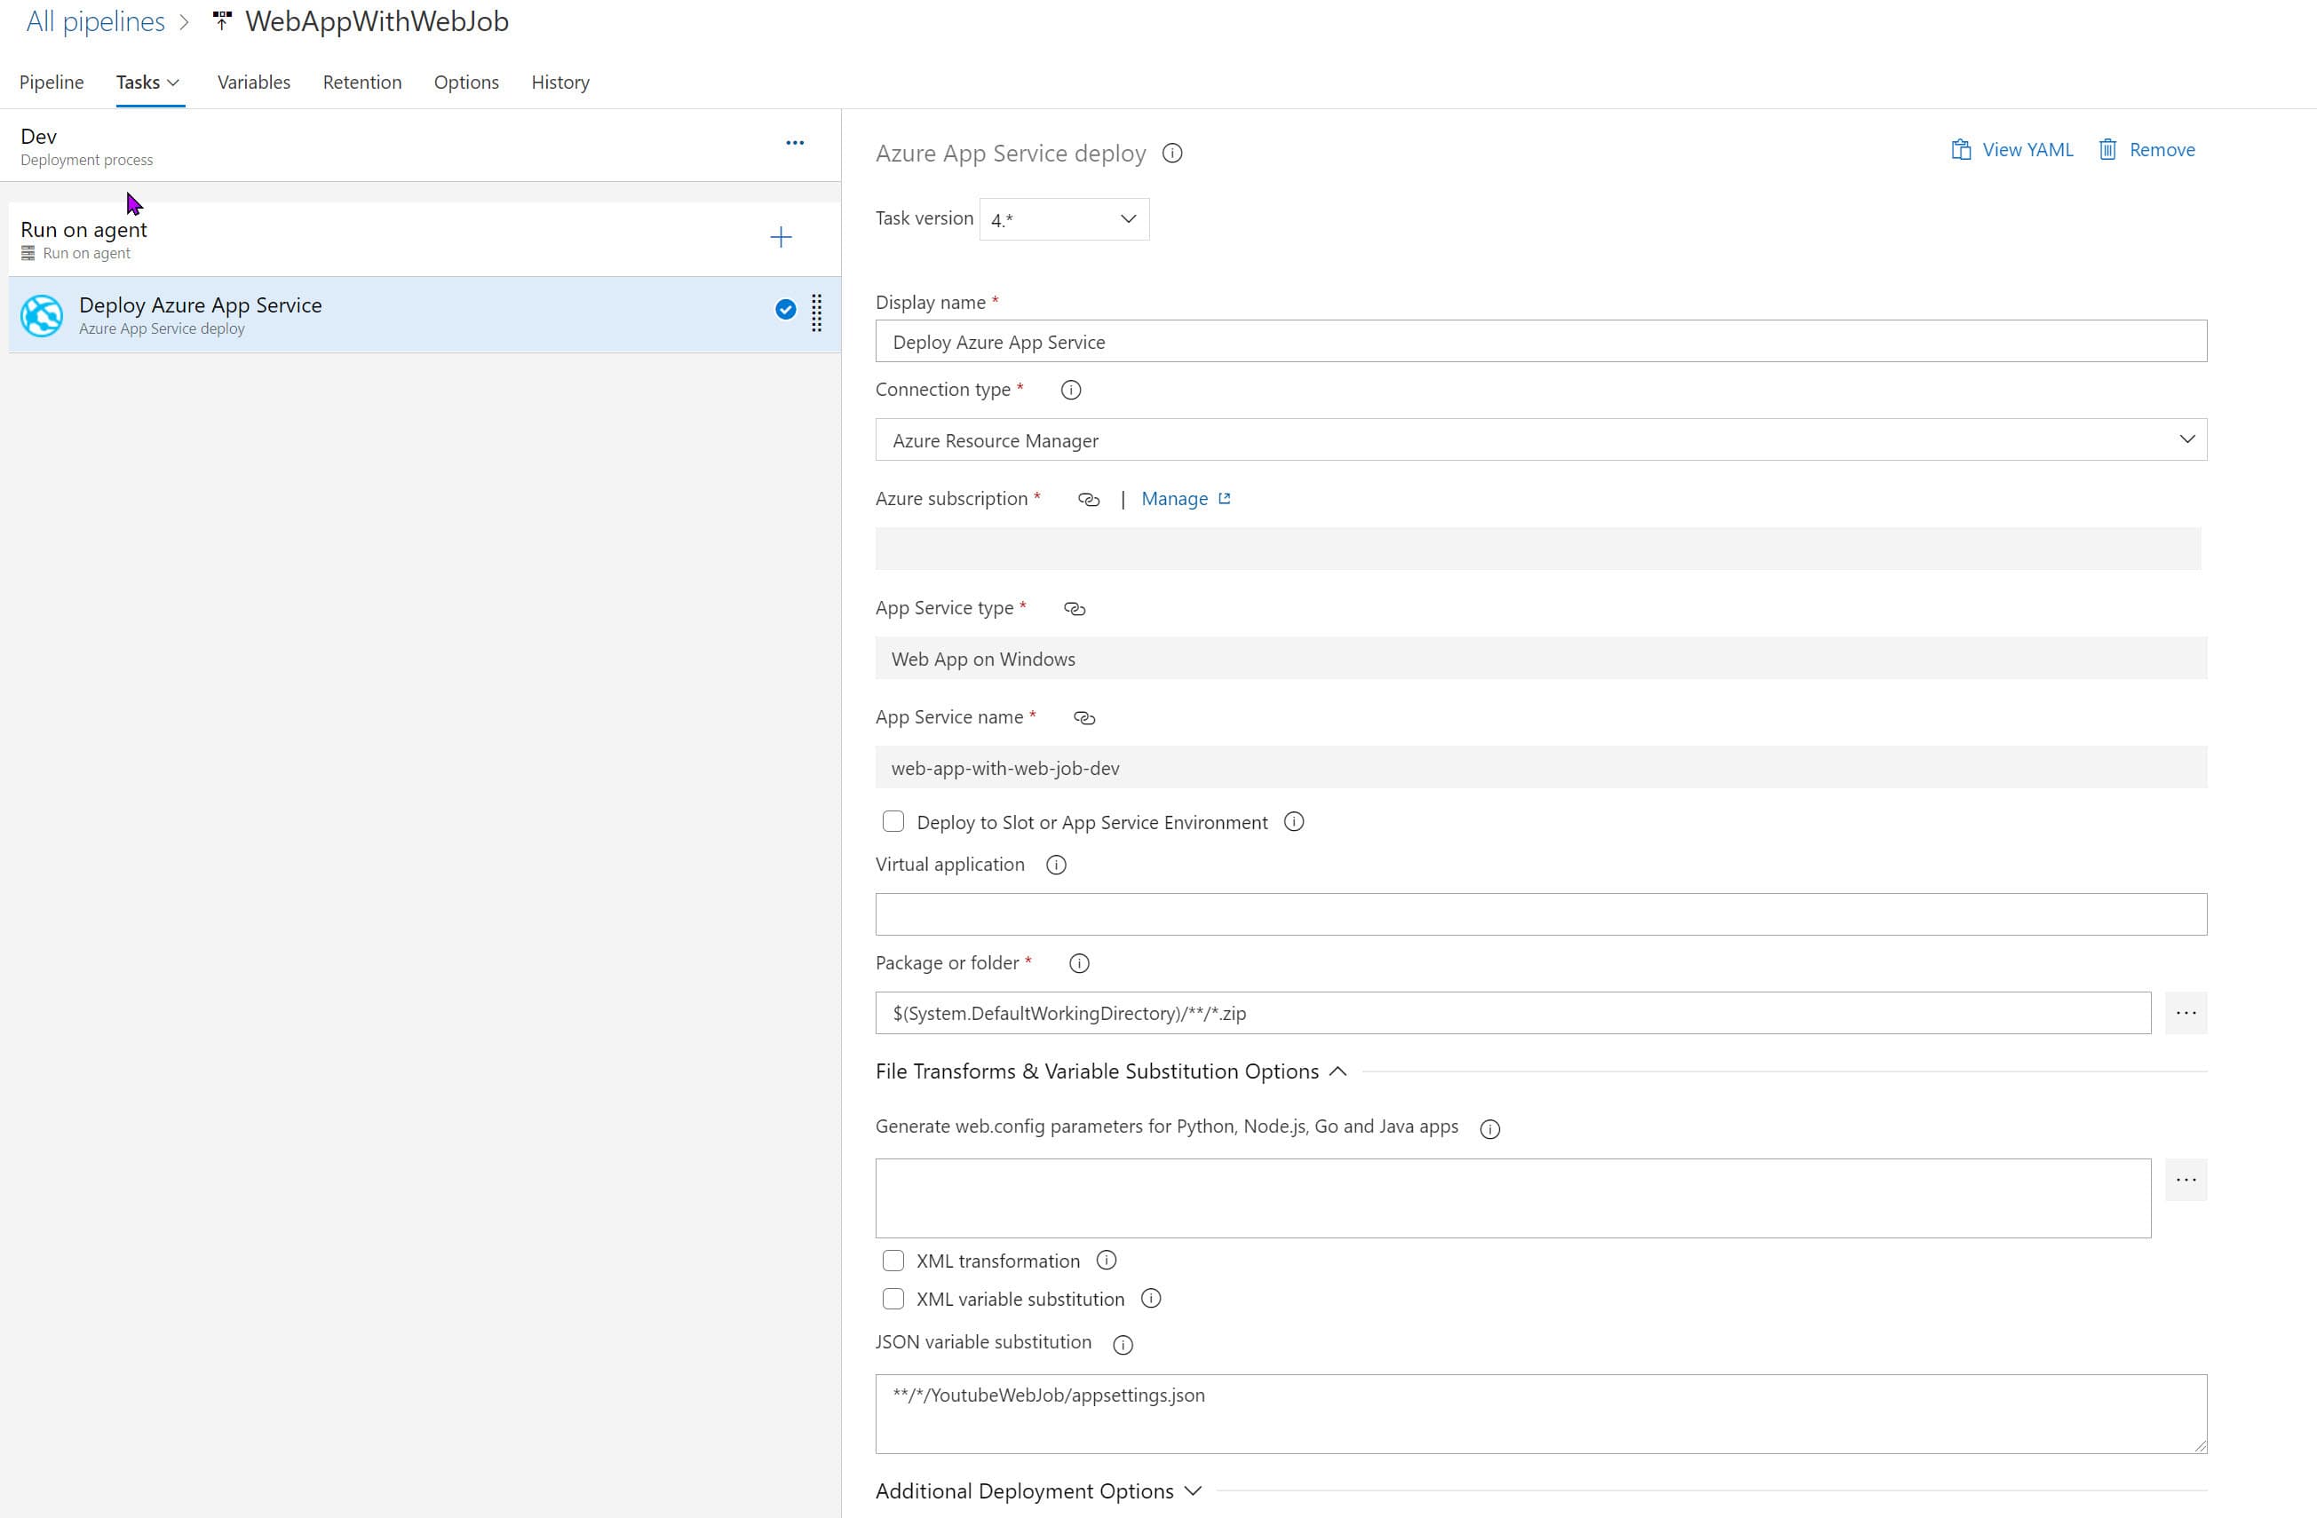Open Dev stage more options ellipsis
The height and width of the screenshot is (1518, 2317).
click(x=795, y=143)
